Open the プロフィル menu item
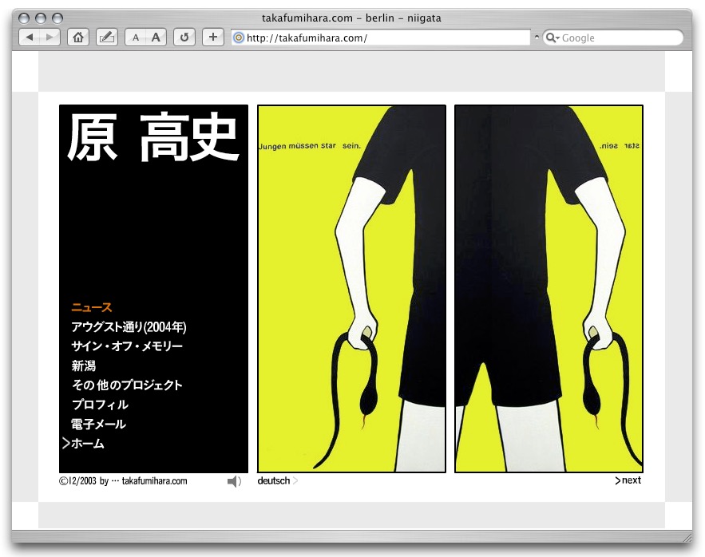The image size is (705, 557). (x=100, y=405)
